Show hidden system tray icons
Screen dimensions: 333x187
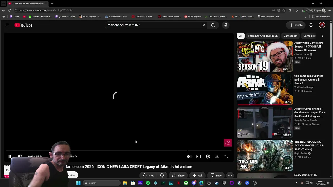(x=296, y=183)
